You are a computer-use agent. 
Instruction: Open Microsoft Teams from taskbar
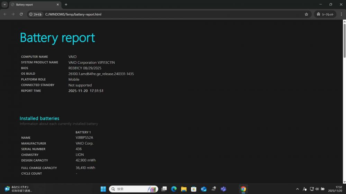click(x=224, y=189)
